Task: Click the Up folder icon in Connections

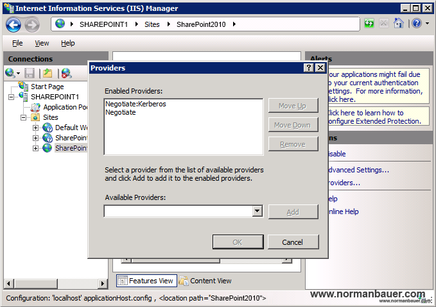Action: click(48, 73)
